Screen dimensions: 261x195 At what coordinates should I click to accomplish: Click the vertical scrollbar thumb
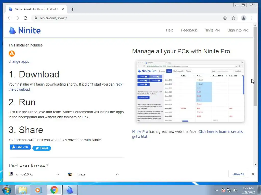255,66
